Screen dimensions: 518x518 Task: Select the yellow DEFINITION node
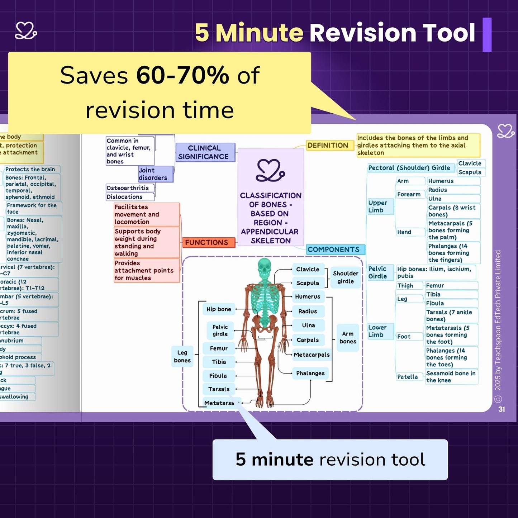tap(328, 146)
